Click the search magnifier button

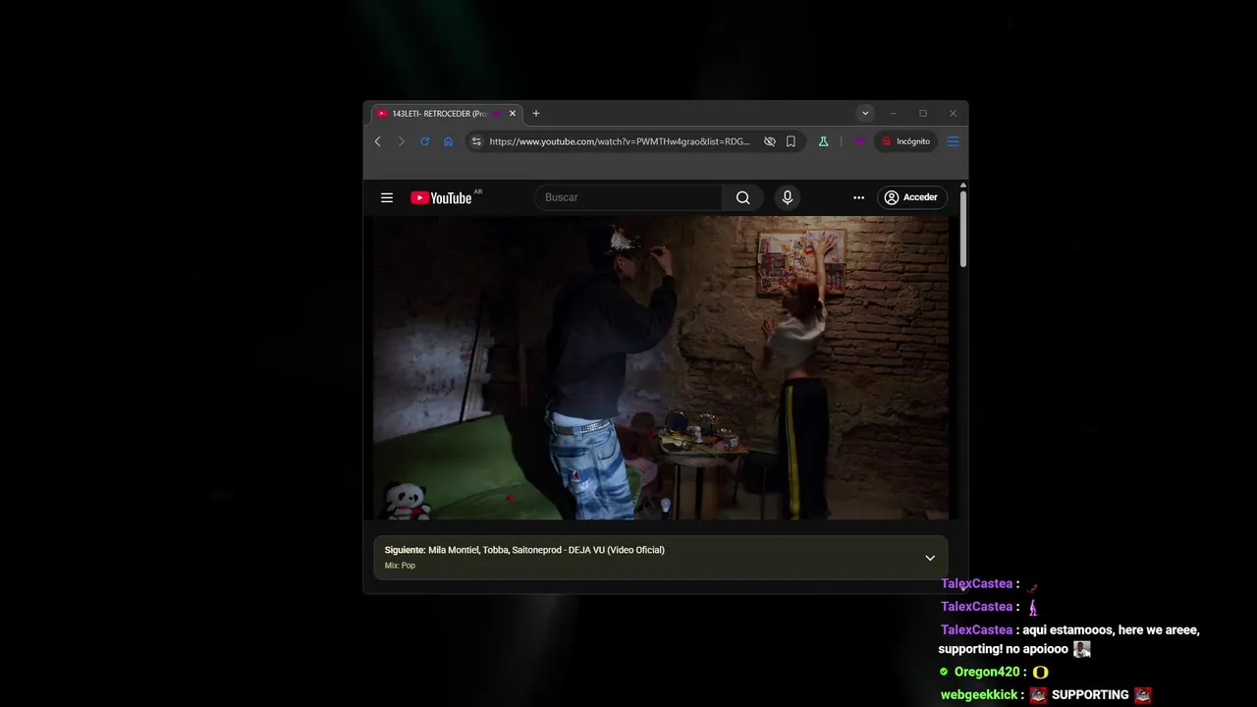(x=742, y=197)
